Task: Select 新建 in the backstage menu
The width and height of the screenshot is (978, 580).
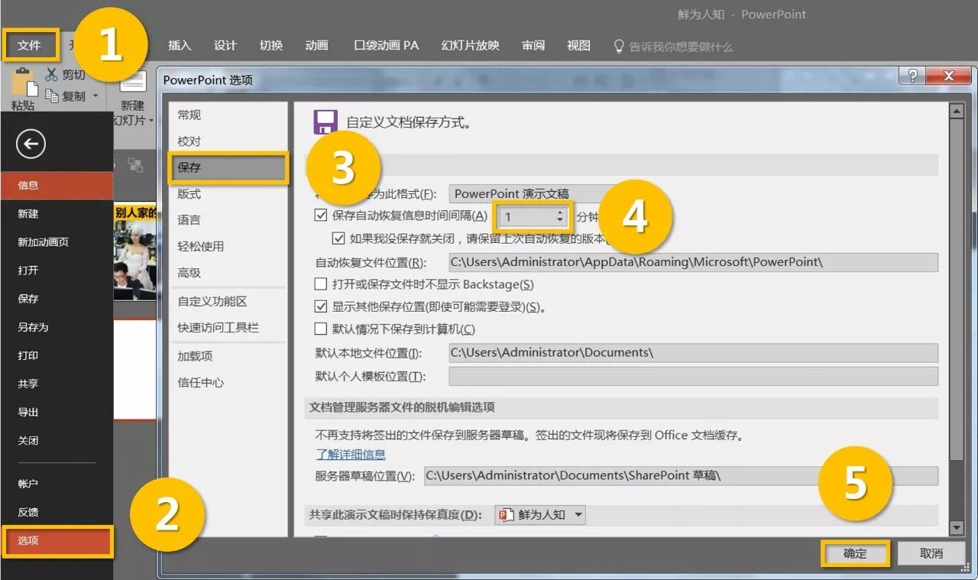Action: (57, 214)
